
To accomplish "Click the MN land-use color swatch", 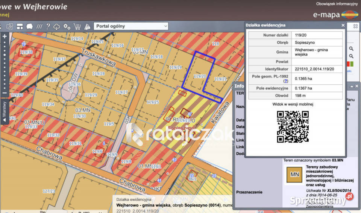I will click(x=294, y=175).
